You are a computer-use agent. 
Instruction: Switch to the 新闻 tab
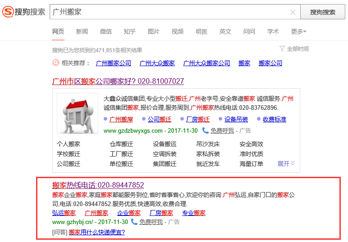(x=82, y=31)
